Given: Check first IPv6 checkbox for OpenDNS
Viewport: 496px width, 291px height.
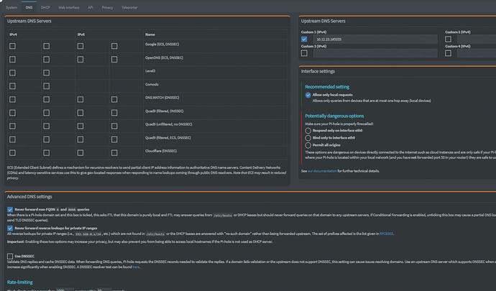Looking at the screenshot, I should pyautogui.click(x=81, y=58).
